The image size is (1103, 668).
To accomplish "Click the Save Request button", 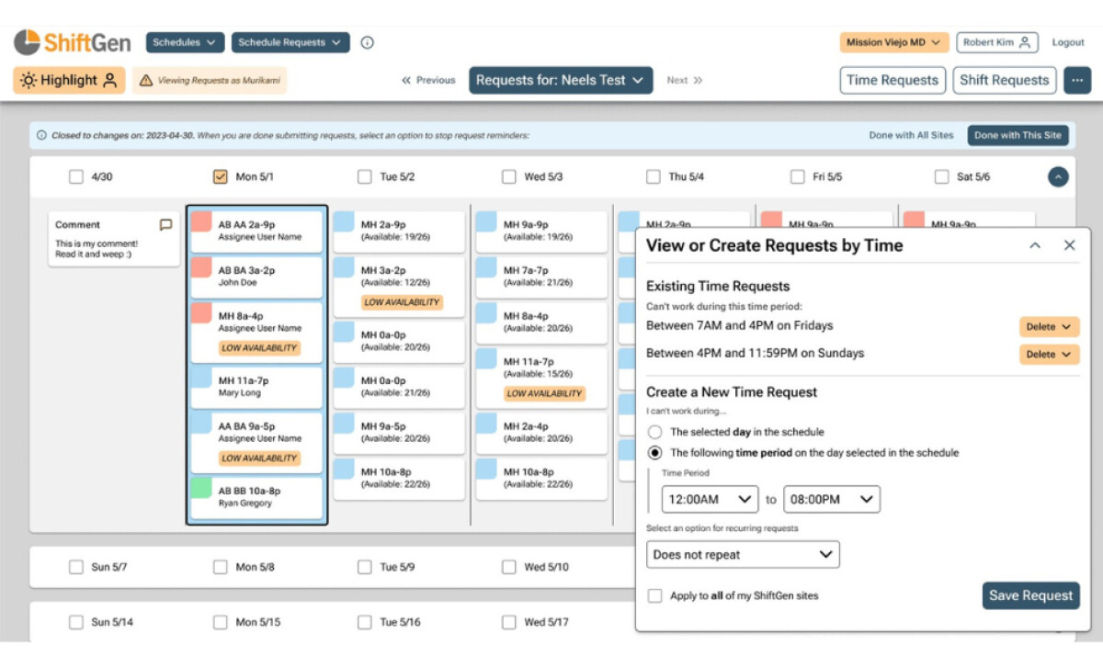I will pos(1030,595).
